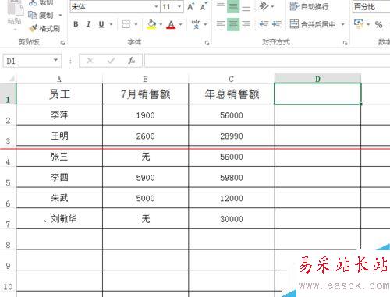This screenshot has height=297, width=390.
Task: Open 复制 copy dropdown arrow
Action: pos(60,15)
